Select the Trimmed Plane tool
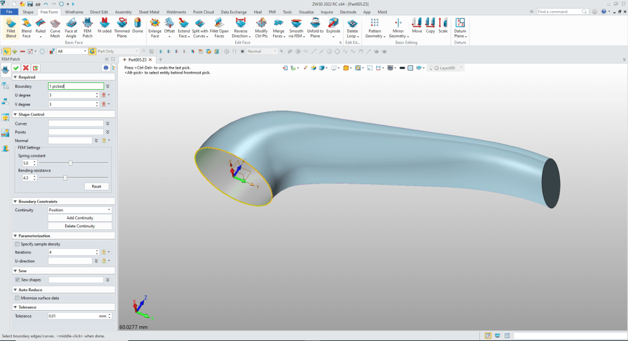 (121, 28)
